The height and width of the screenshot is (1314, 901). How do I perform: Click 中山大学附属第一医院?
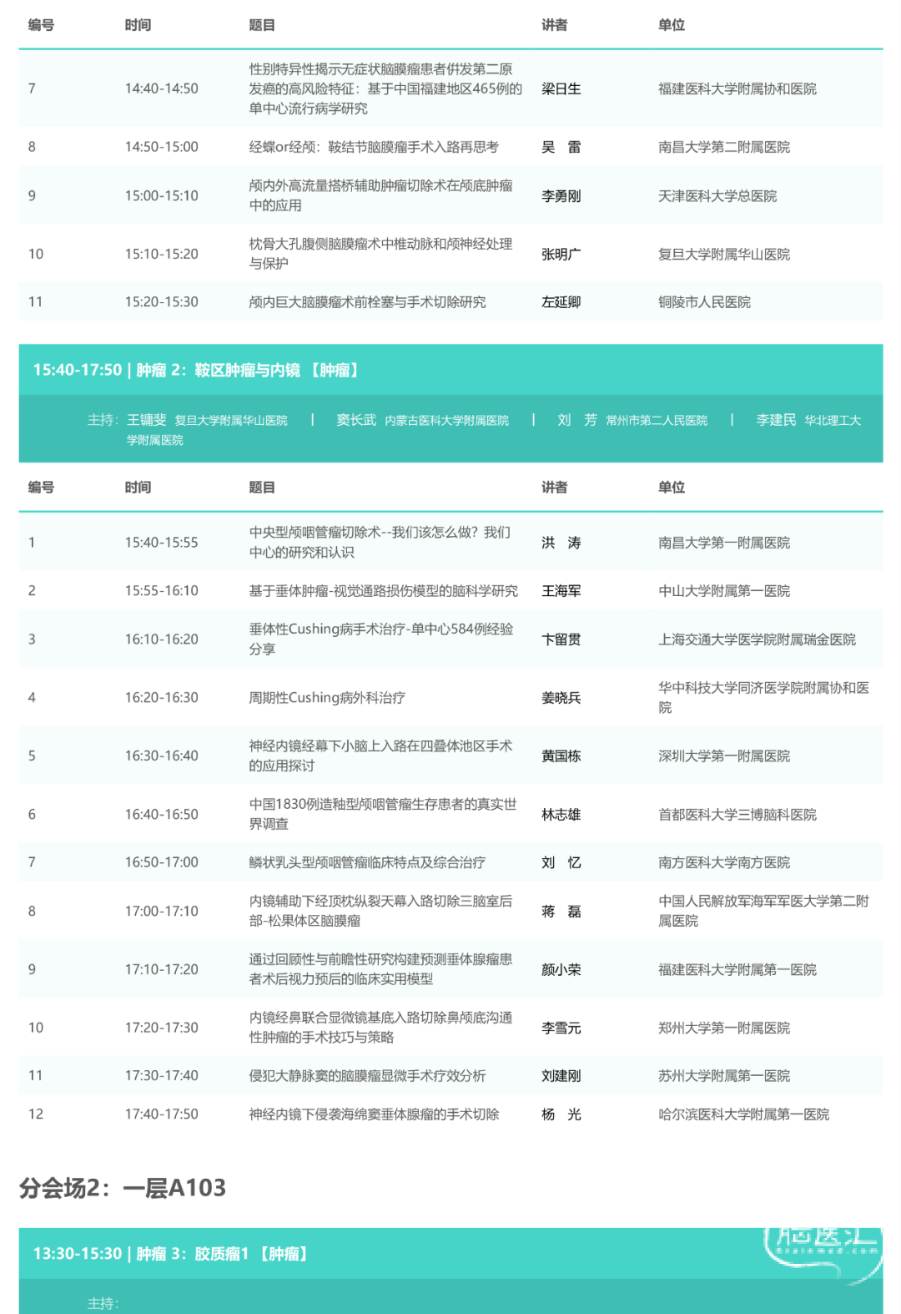point(724,591)
